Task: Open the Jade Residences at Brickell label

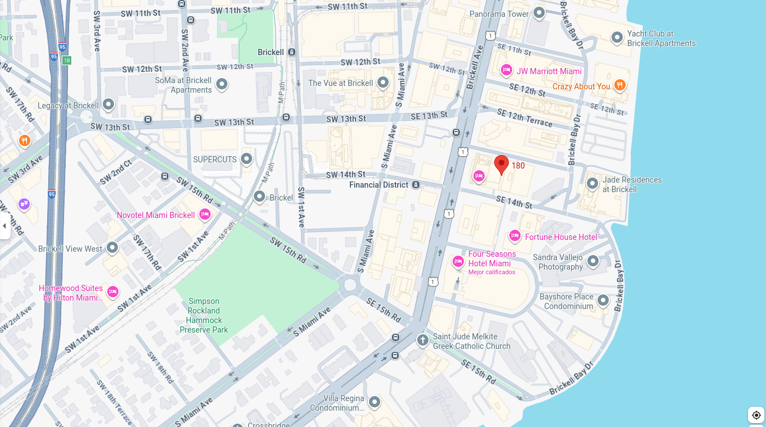Action: coord(632,184)
